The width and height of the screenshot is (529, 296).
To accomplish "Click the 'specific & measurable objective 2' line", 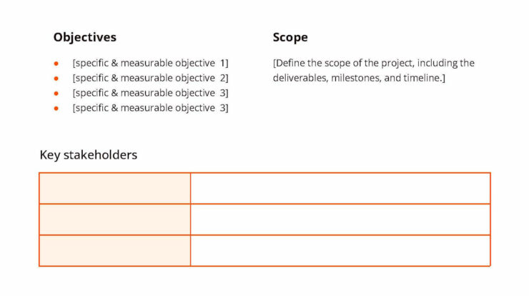I will coord(150,78).
